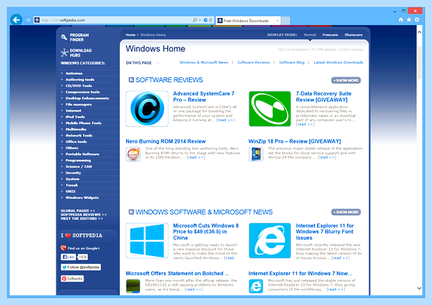Click the Find us on Google+ icon
The image size is (432, 305).
pos(63,248)
